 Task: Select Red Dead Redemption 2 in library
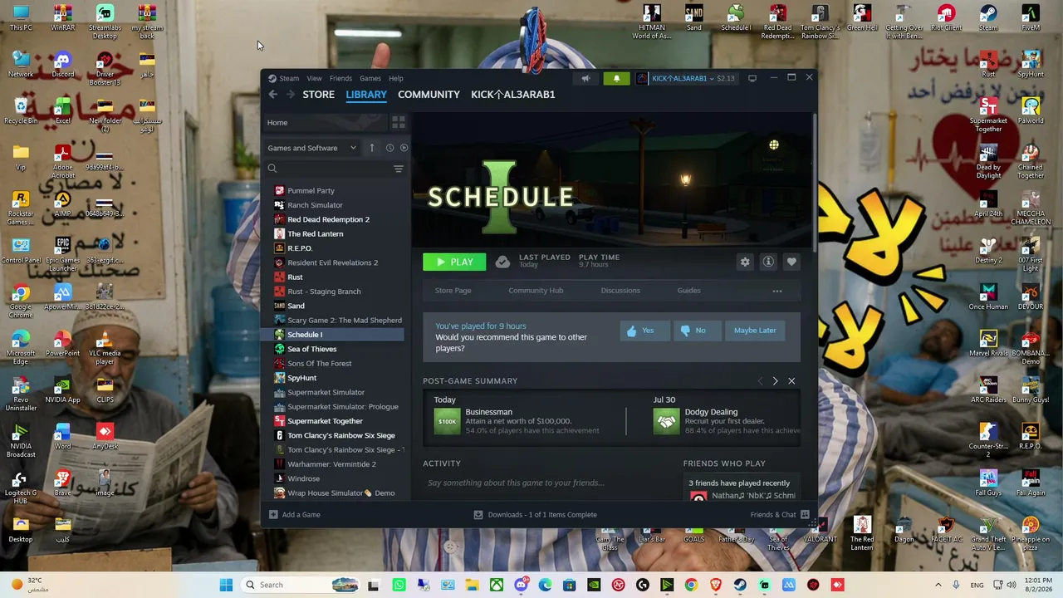click(328, 219)
